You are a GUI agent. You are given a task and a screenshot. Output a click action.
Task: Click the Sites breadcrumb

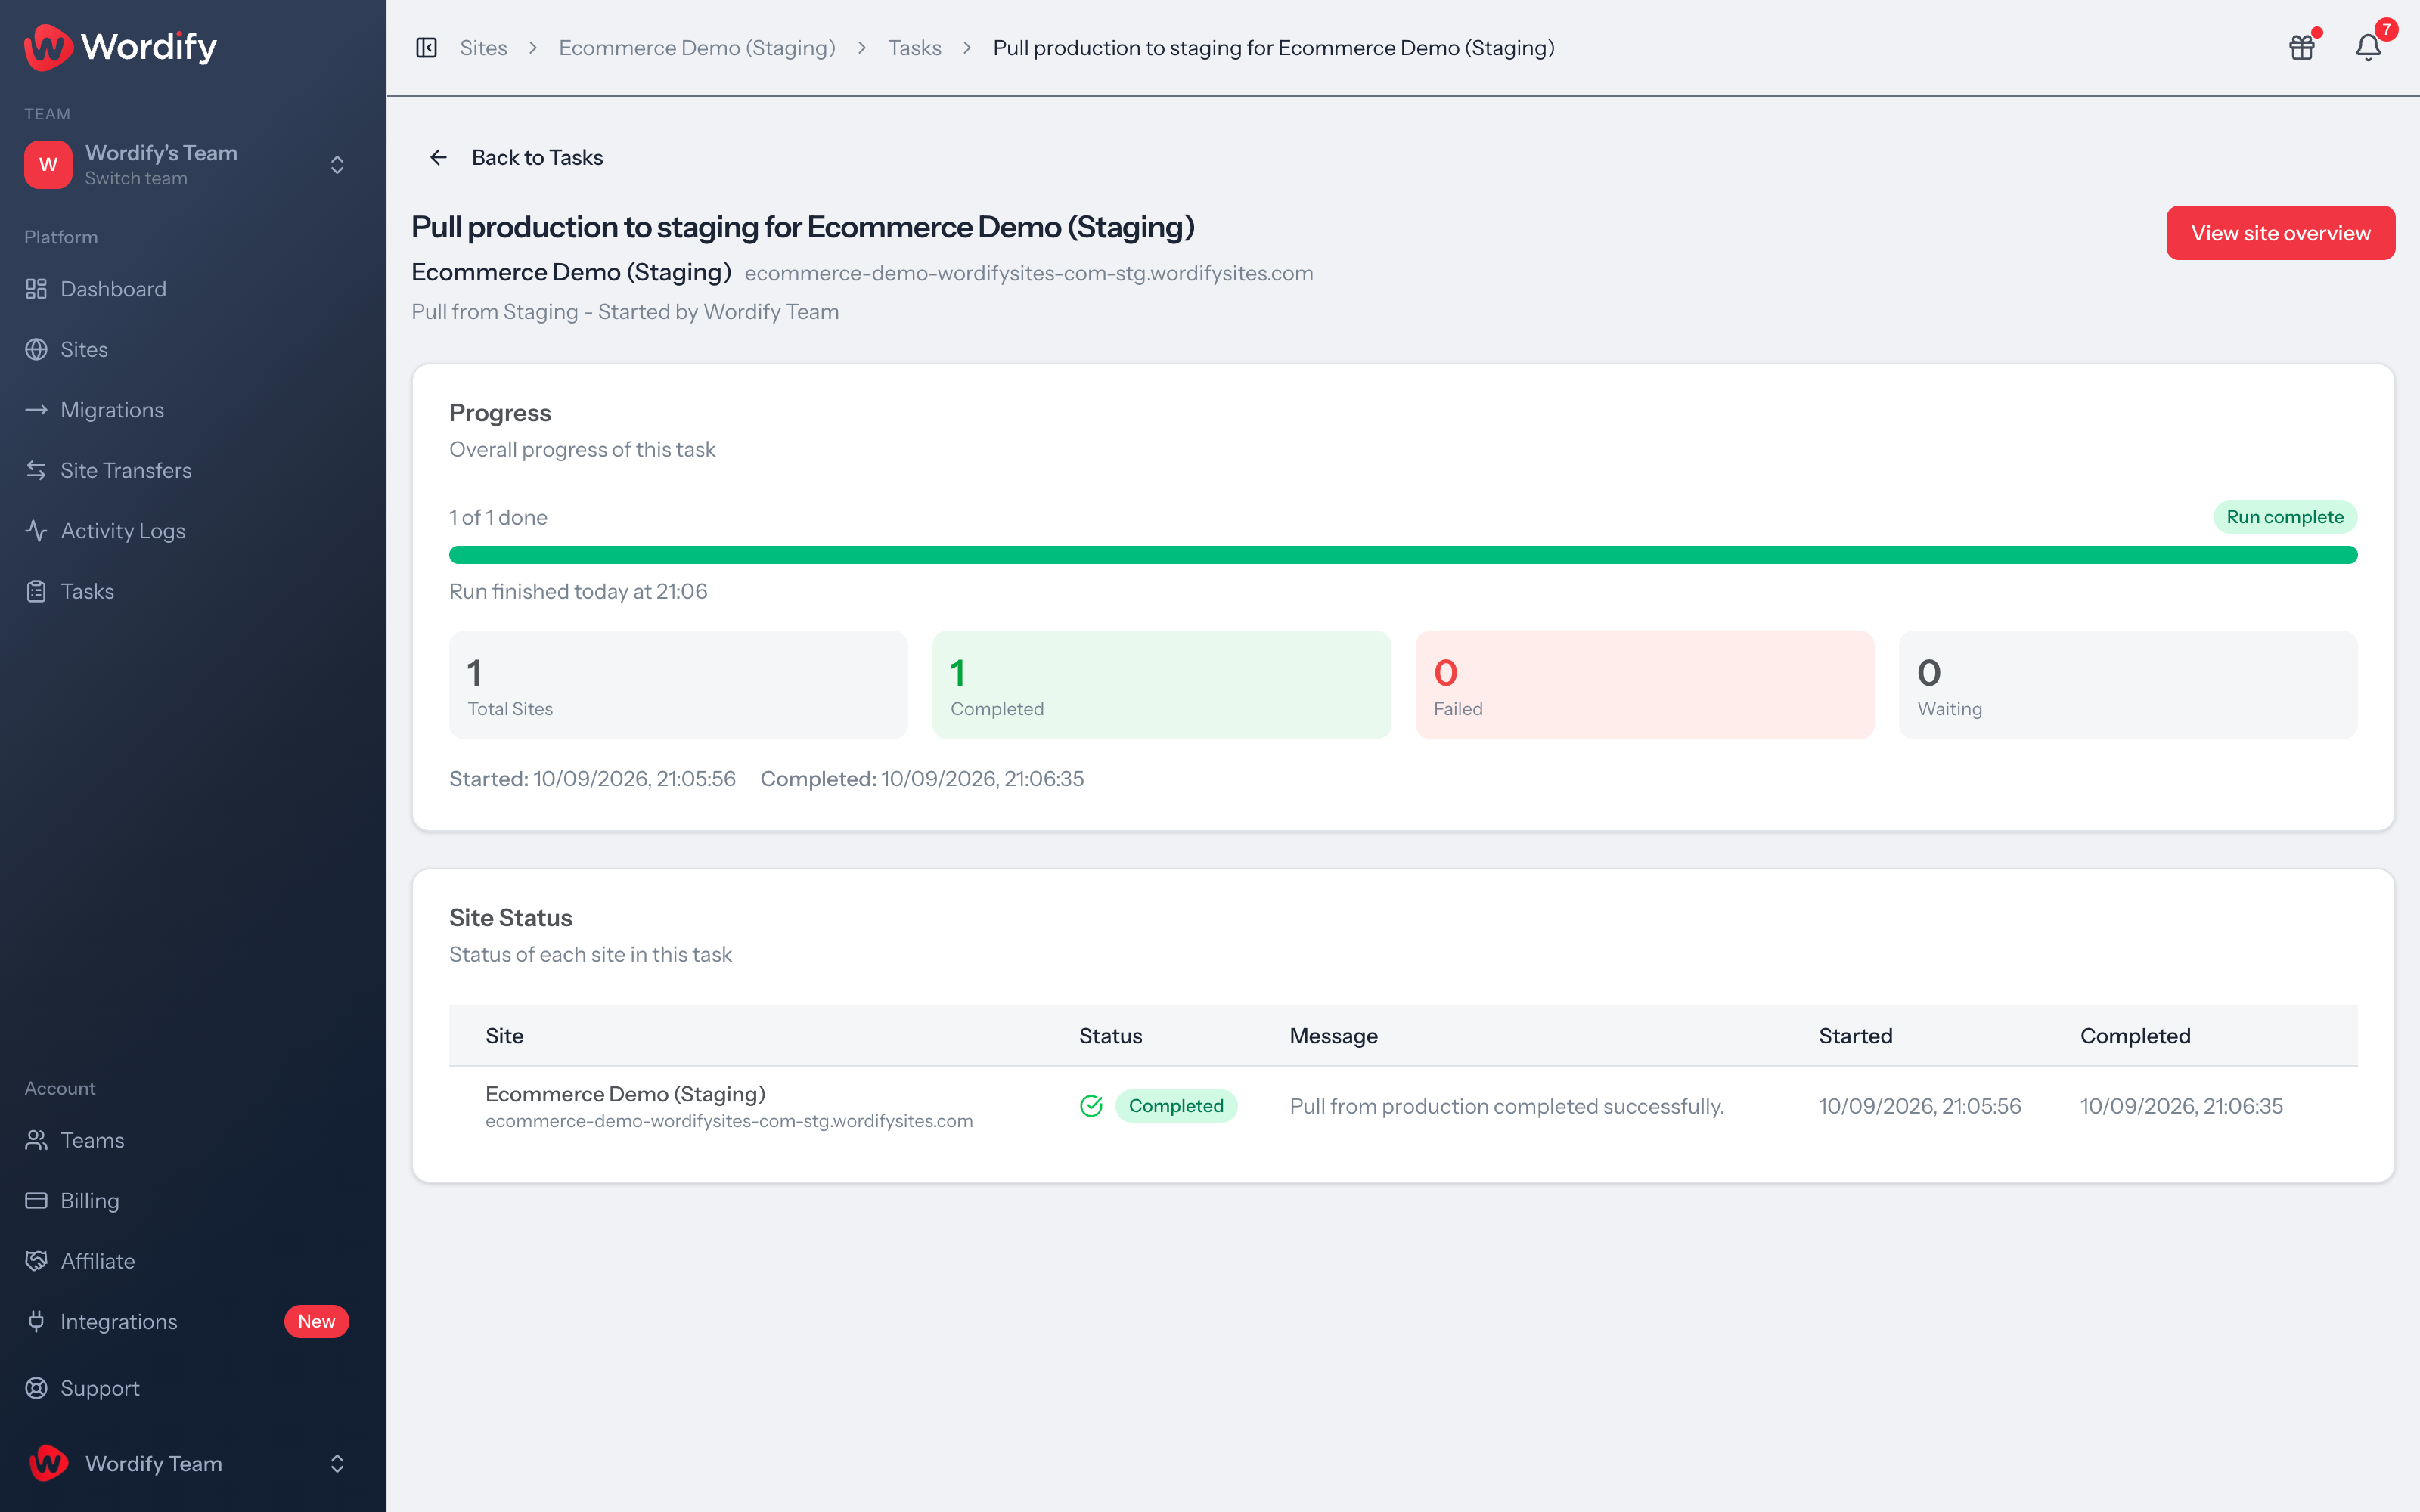[483, 48]
